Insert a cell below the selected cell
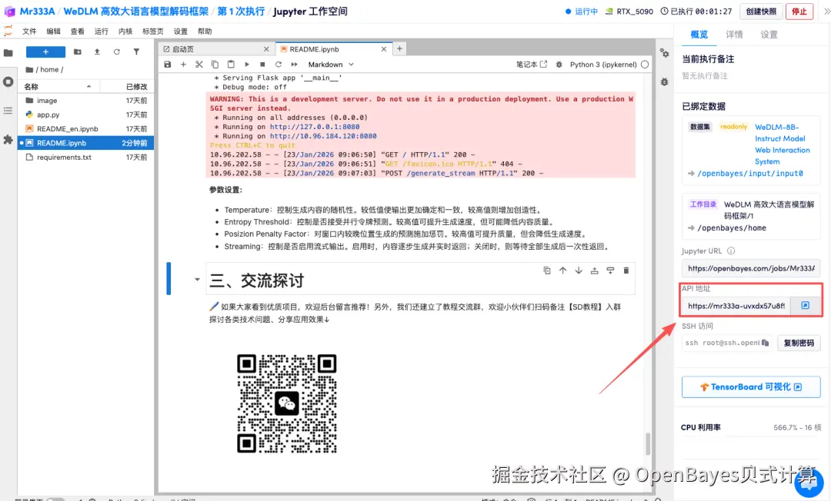The width and height of the screenshot is (831, 501). pos(610,270)
